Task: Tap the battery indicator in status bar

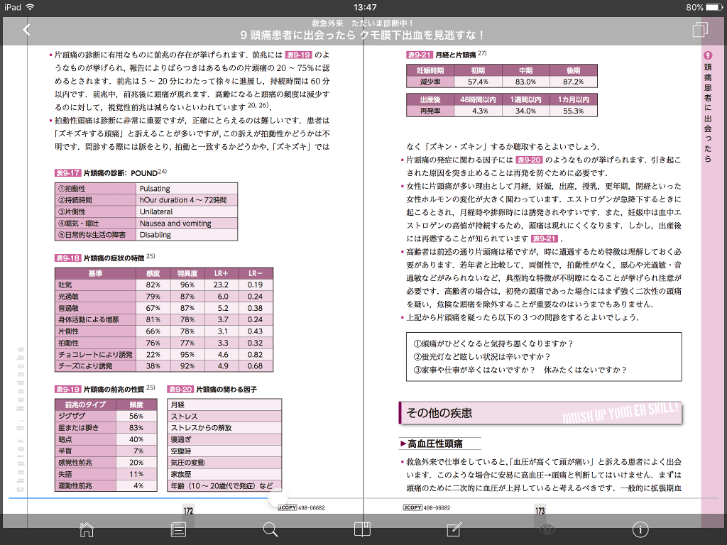Action: [x=714, y=7]
